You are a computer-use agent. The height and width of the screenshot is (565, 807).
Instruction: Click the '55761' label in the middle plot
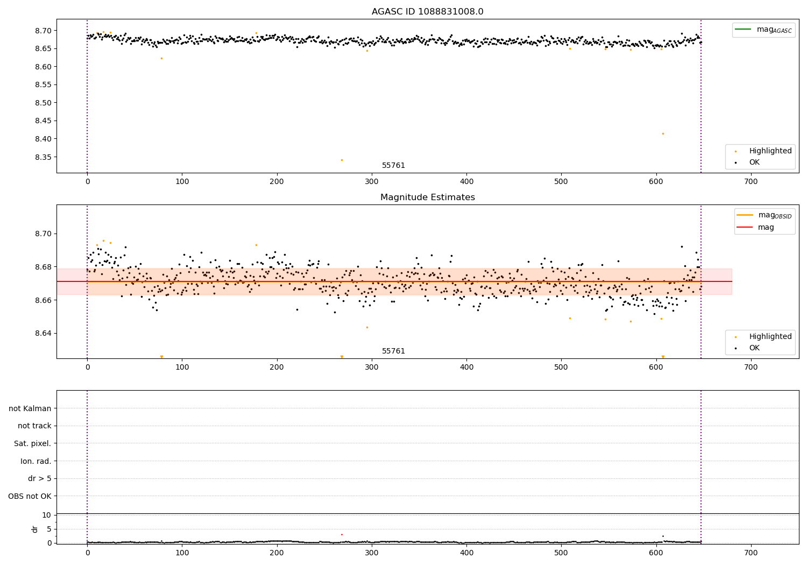click(x=393, y=351)
